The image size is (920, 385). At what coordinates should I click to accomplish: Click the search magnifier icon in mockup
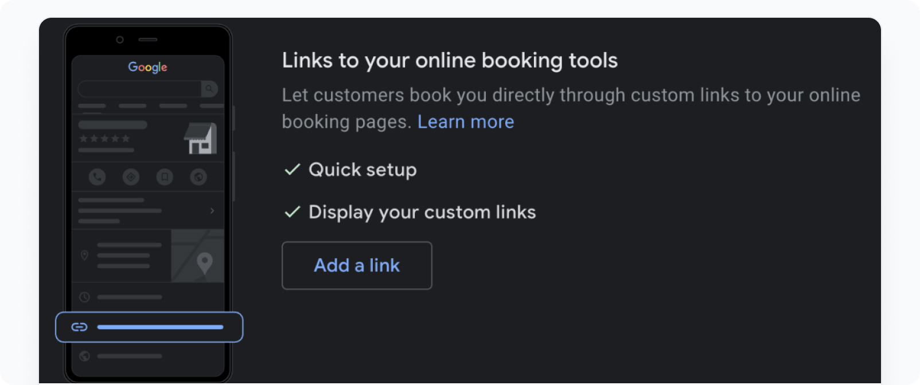point(209,89)
